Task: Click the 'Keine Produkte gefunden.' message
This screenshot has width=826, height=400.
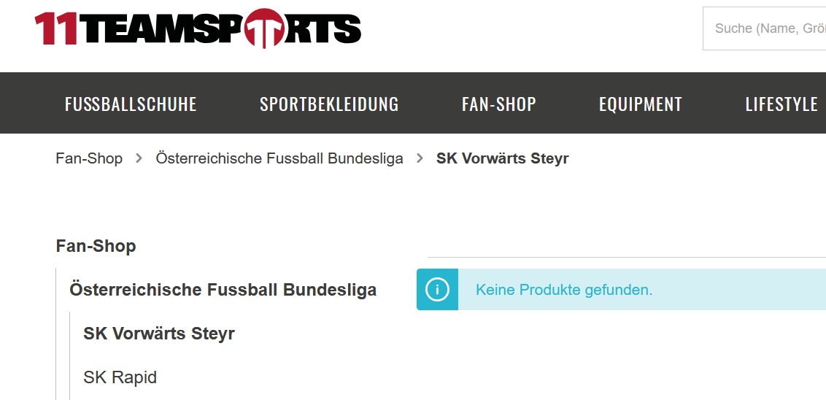Action: pyautogui.click(x=564, y=290)
